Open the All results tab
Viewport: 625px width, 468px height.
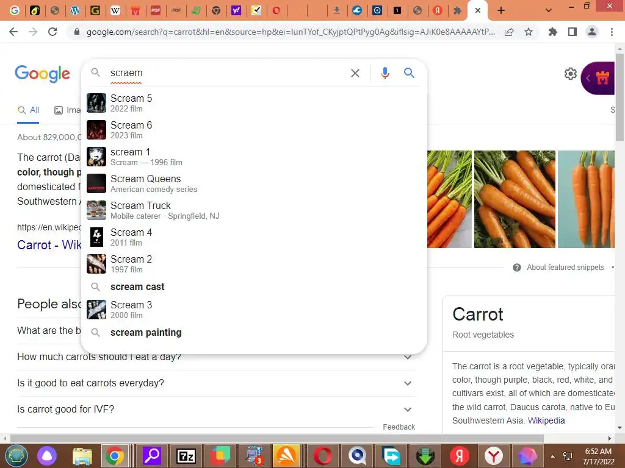coord(28,110)
